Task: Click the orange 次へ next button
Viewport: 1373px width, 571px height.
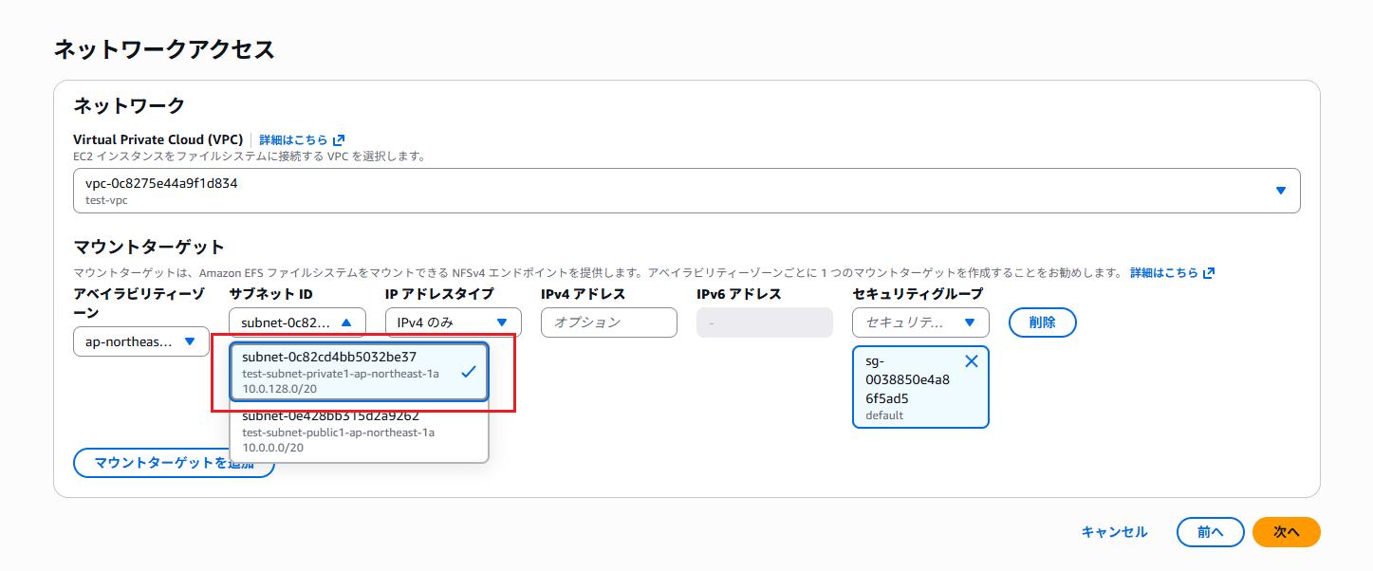Action: (1286, 532)
